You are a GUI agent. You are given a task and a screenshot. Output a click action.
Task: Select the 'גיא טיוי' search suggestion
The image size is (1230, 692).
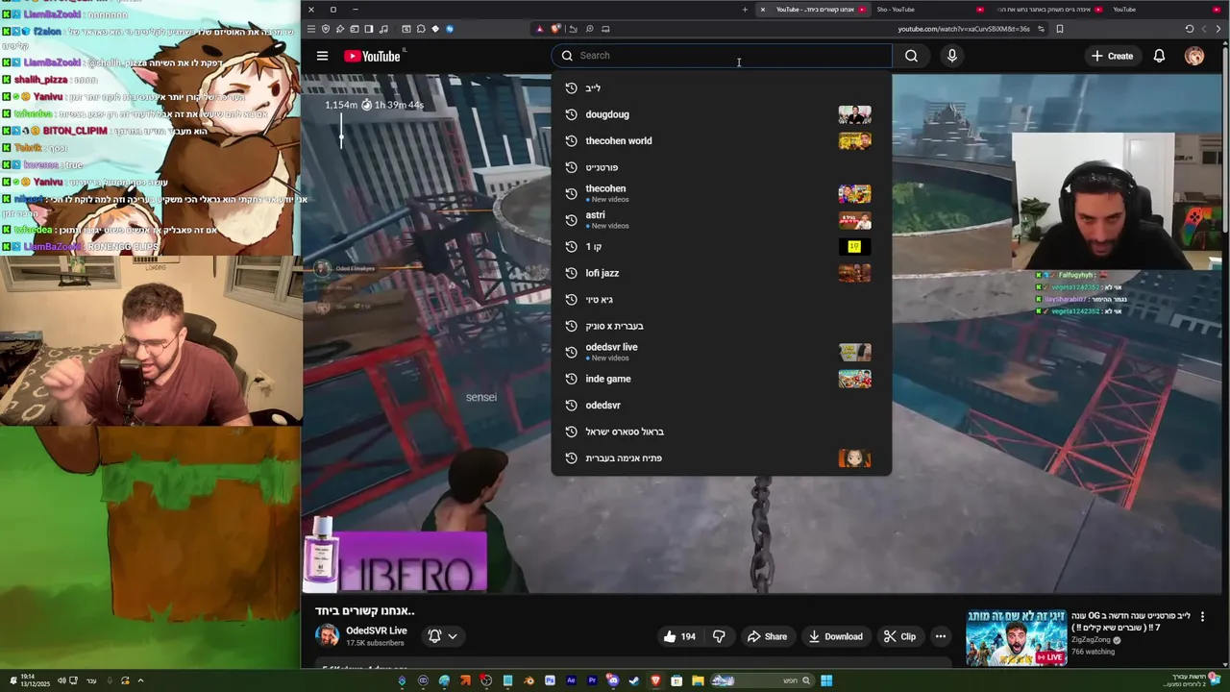click(722, 300)
